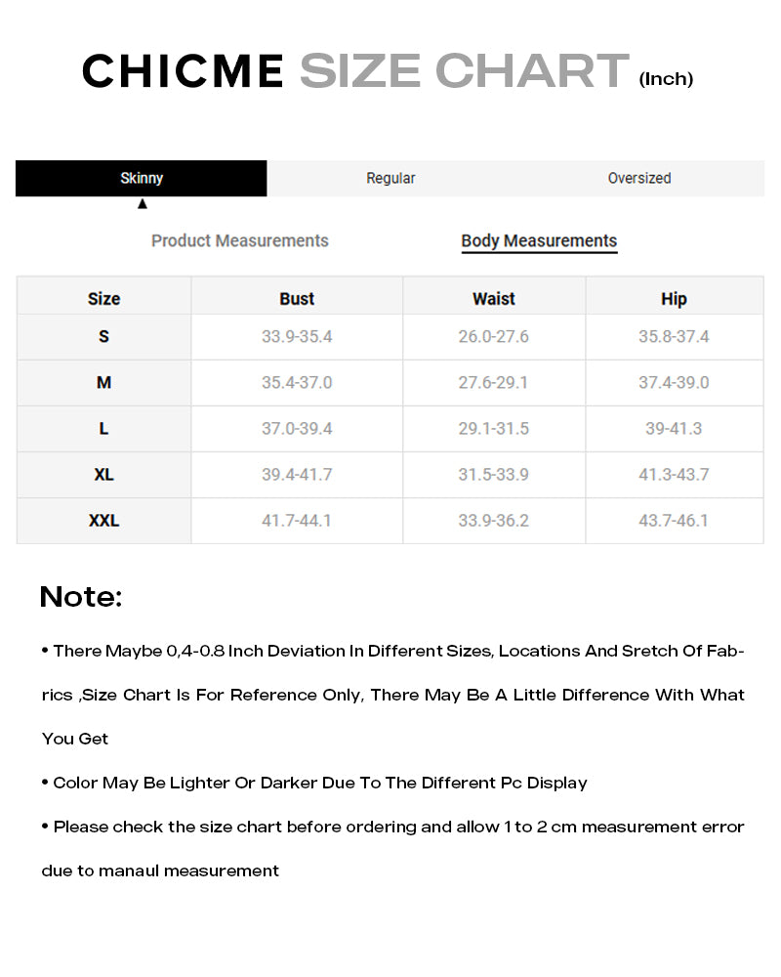
Task: Click the Hip column header
Action: click(x=674, y=299)
